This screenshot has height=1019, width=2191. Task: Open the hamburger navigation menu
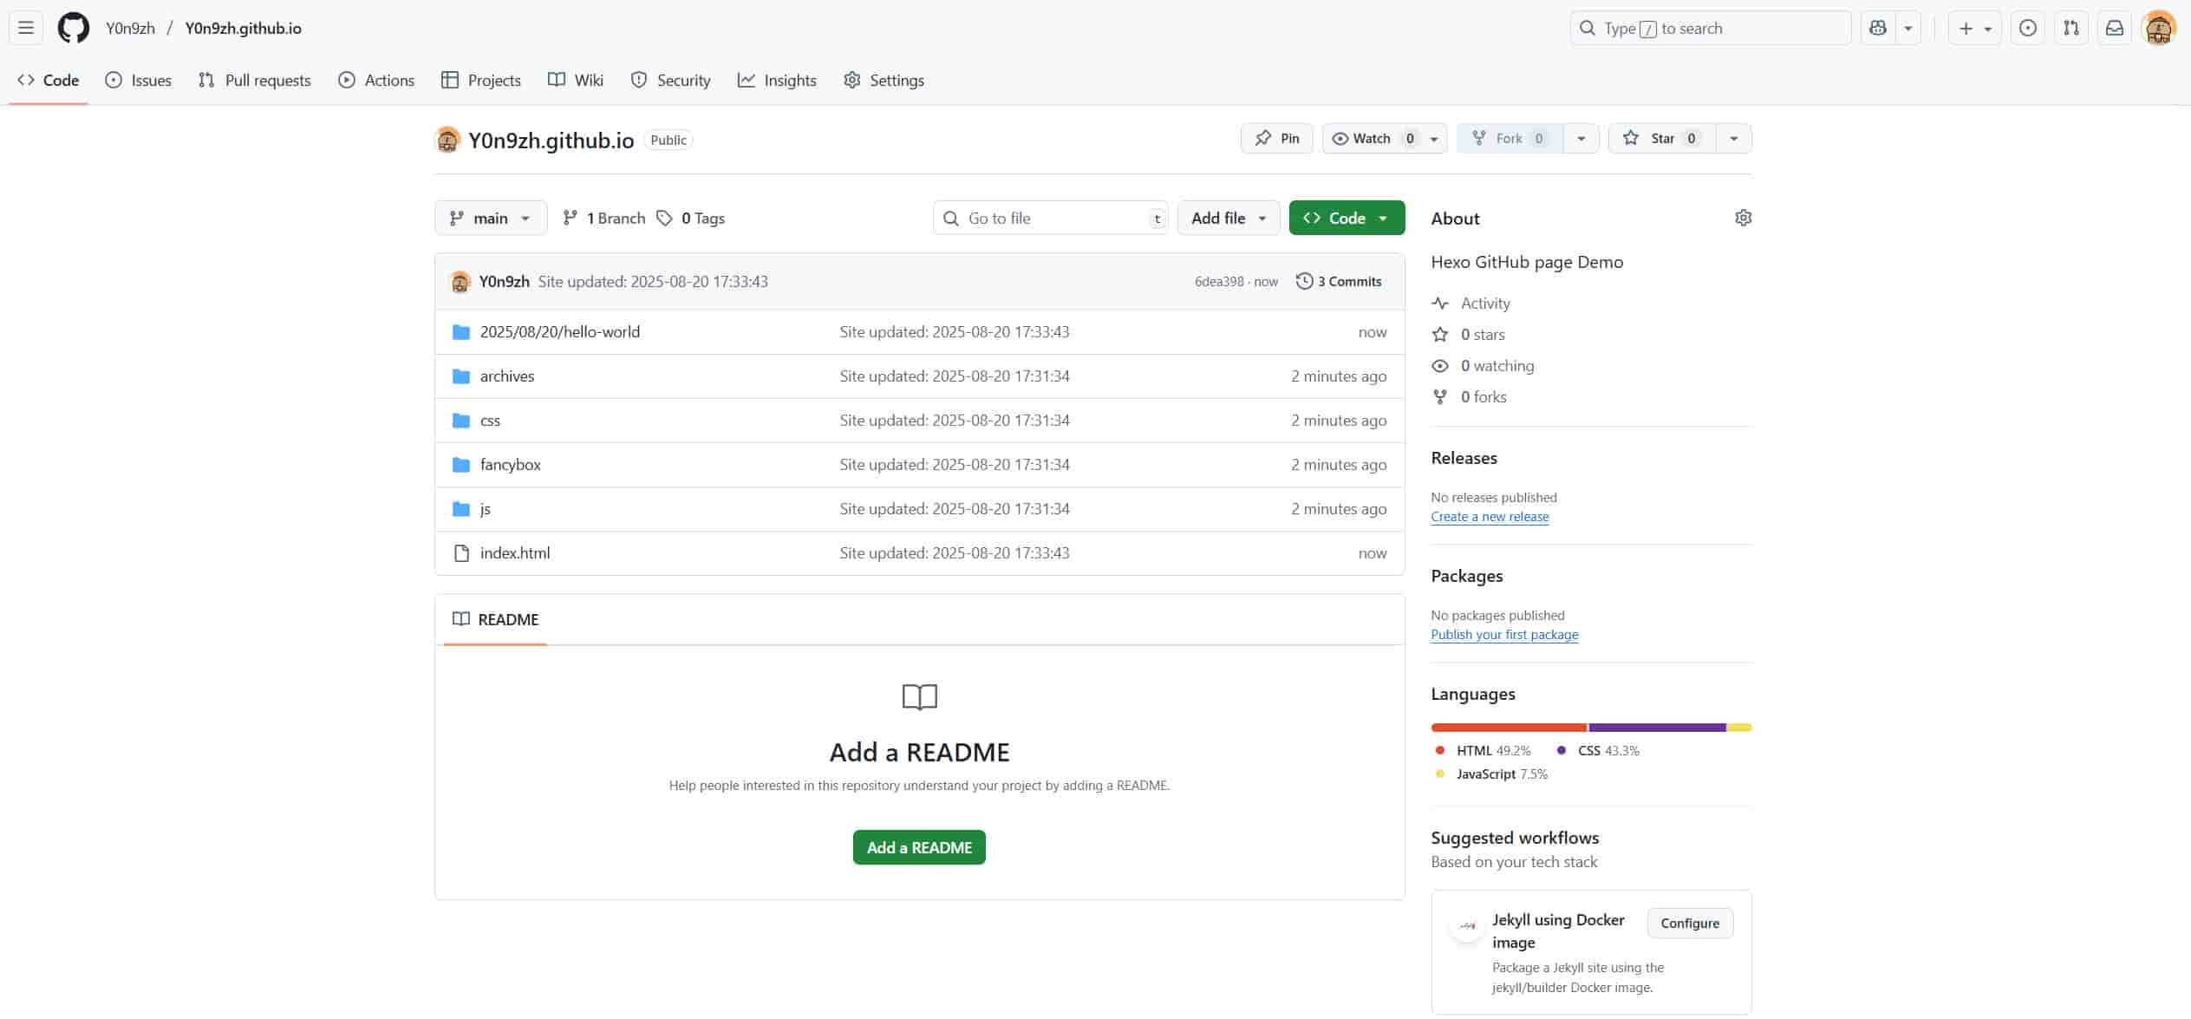click(26, 28)
